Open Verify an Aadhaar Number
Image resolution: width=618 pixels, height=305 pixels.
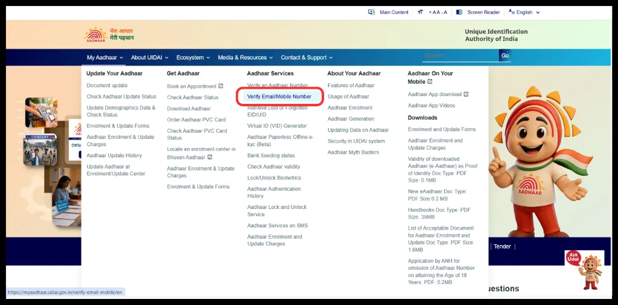tap(278, 85)
